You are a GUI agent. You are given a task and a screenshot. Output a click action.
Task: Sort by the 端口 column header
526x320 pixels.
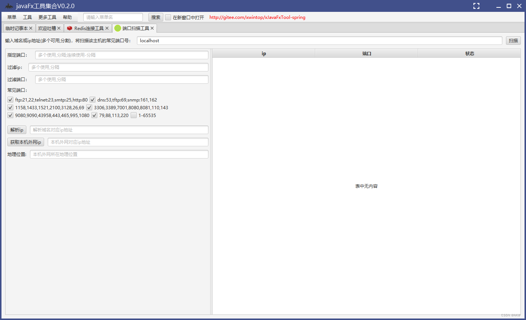(x=366, y=54)
